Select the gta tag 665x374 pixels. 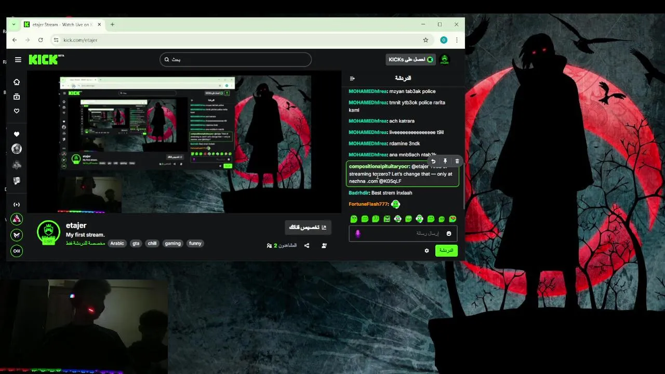click(x=136, y=244)
